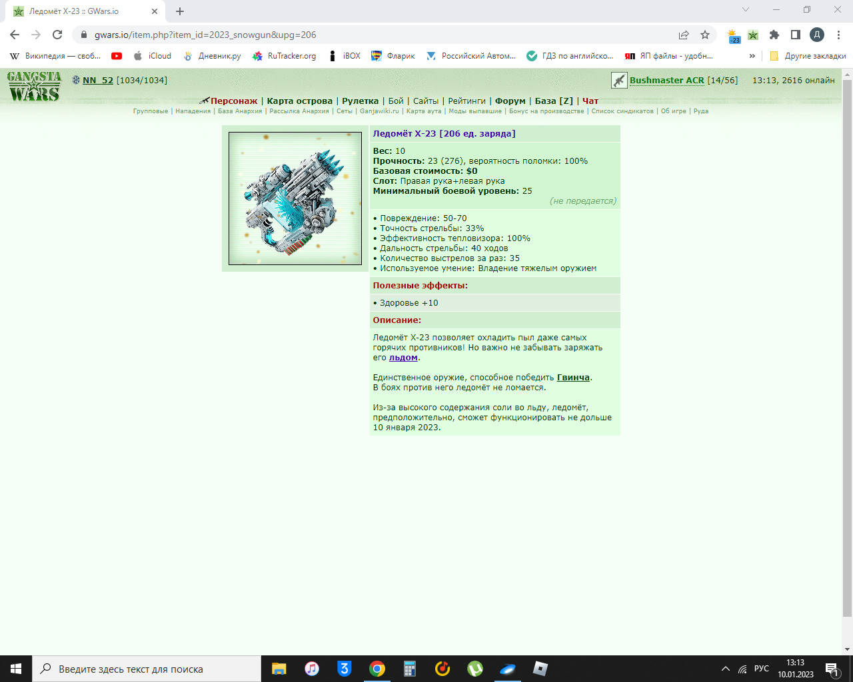
Task: Bookmark this page with the star icon
Action: tap(705, 35)
